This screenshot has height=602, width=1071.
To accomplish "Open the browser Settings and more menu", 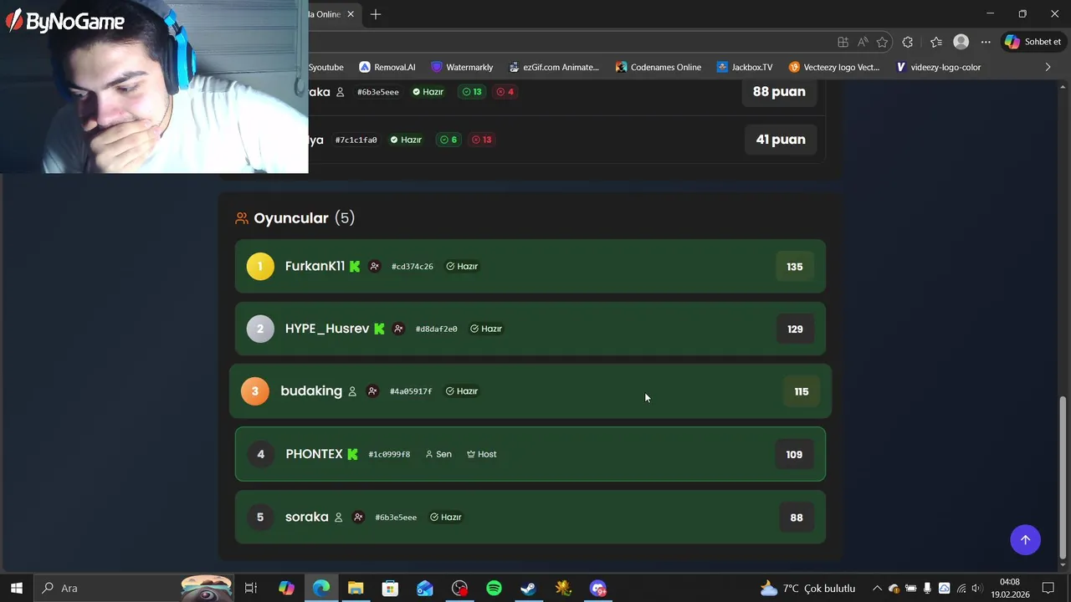I will click(986, 42).
